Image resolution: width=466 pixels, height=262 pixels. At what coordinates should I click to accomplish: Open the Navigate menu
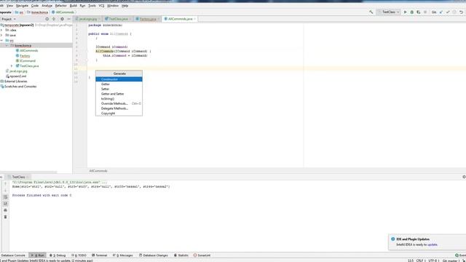22,6
